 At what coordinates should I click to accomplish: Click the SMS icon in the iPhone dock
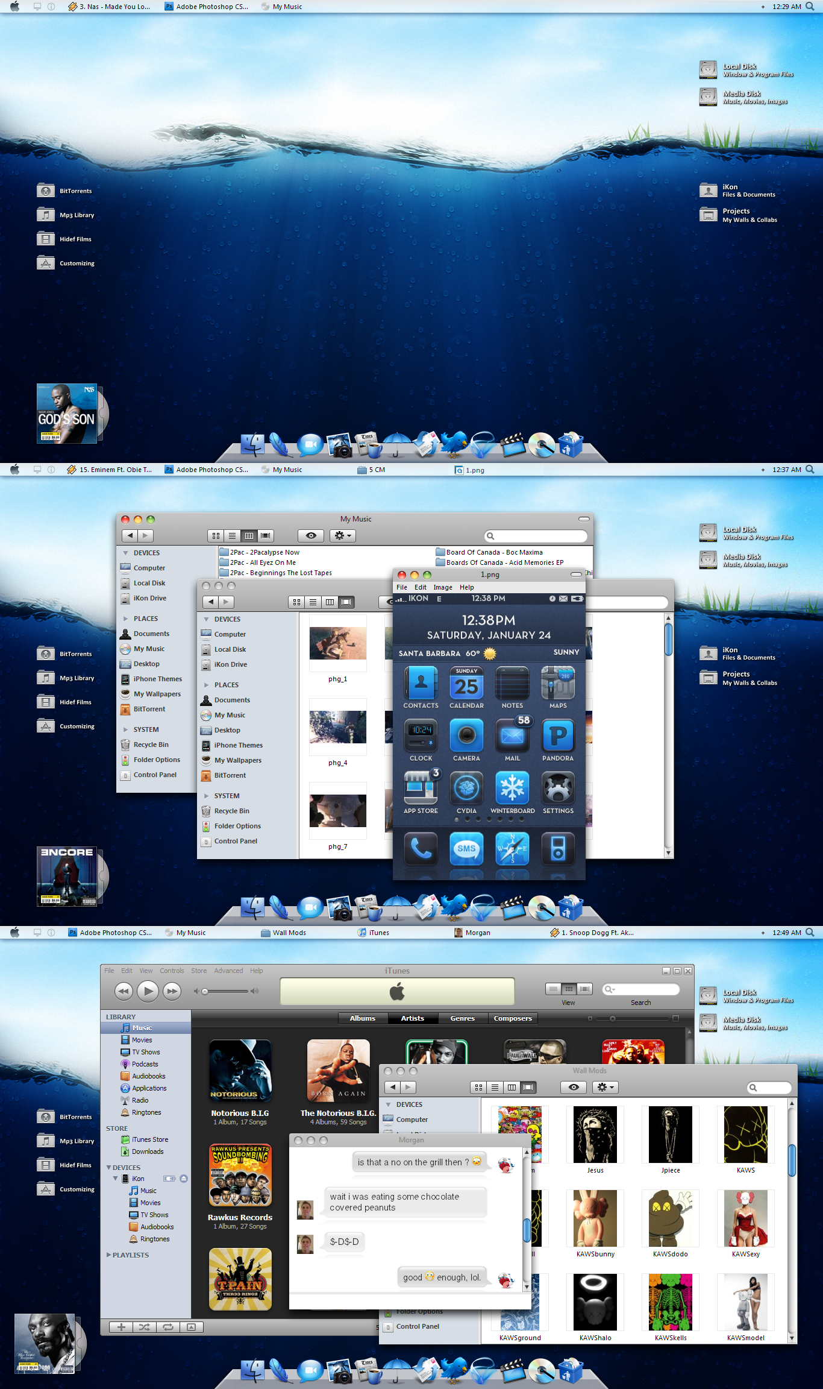click(x=466, y=848)
